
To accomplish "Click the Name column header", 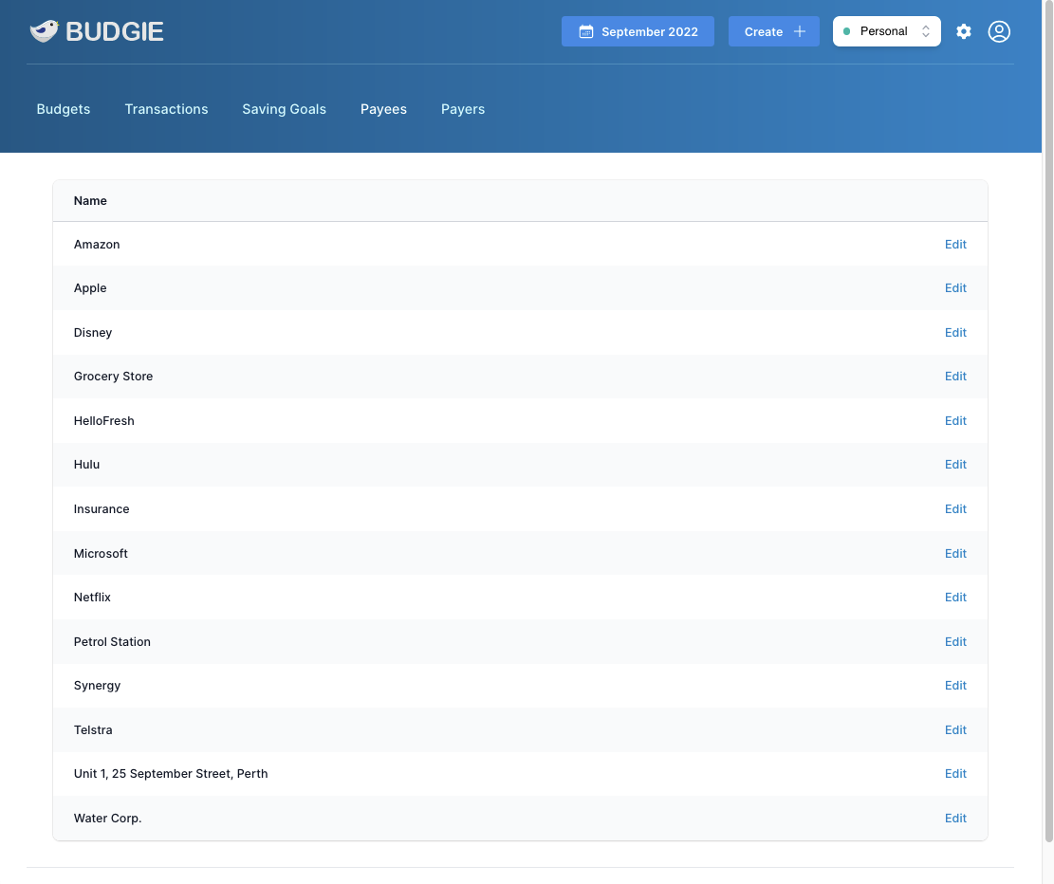I will coord(90,200).
